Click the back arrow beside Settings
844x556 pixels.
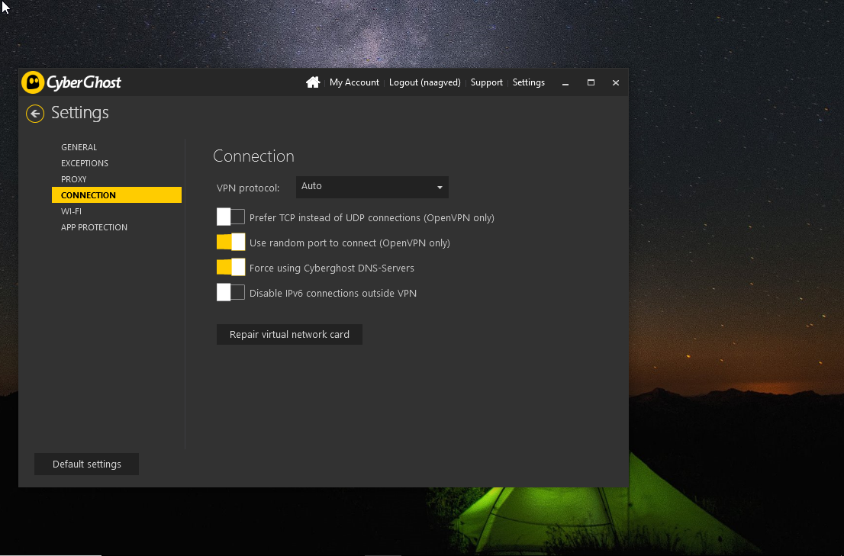(x=35, y=114)
